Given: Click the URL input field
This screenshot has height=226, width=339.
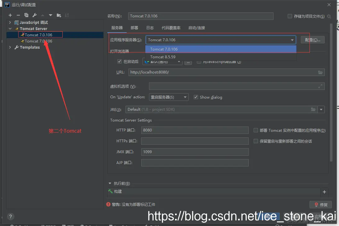Looking at the screenshot, I should (226, 72).
